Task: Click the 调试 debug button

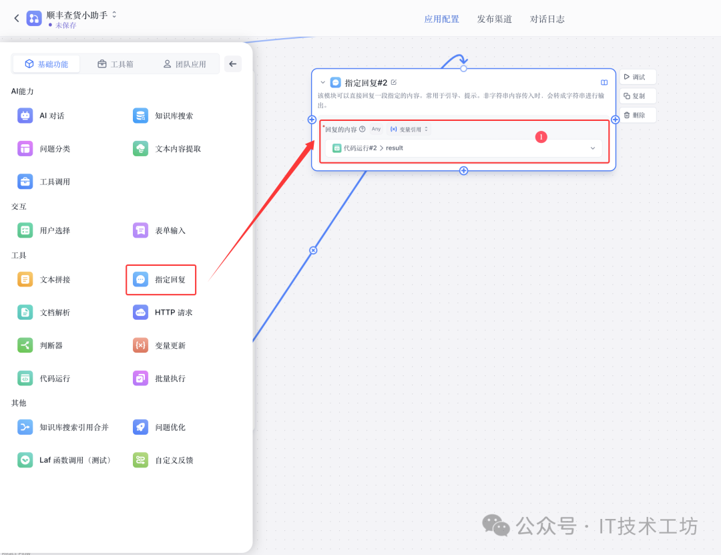Action: [x=638, y=77]
